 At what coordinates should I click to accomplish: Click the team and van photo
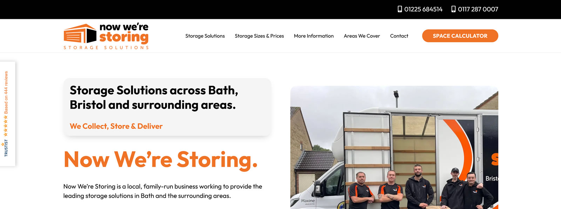(x=394, y=147)
